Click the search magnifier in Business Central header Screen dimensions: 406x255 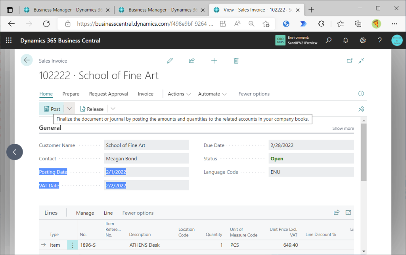tap(329, 40)
